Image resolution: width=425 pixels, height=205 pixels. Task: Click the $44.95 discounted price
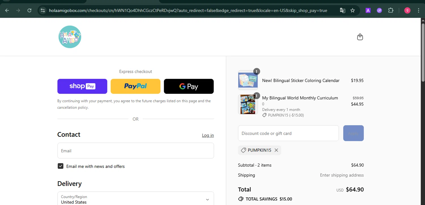coord(357,104)
